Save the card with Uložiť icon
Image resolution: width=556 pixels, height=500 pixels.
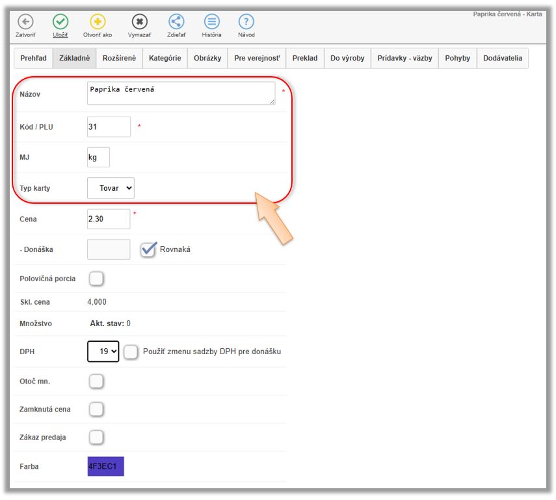click(60, 21)
